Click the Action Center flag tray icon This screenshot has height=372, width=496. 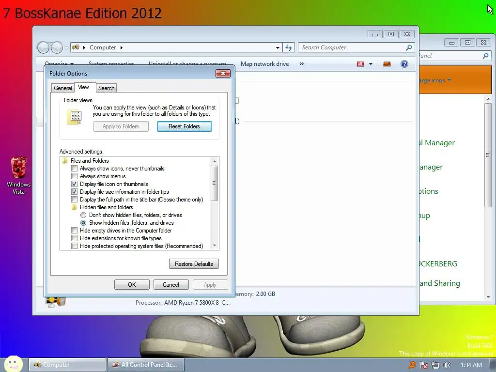[x=424, y=365]
